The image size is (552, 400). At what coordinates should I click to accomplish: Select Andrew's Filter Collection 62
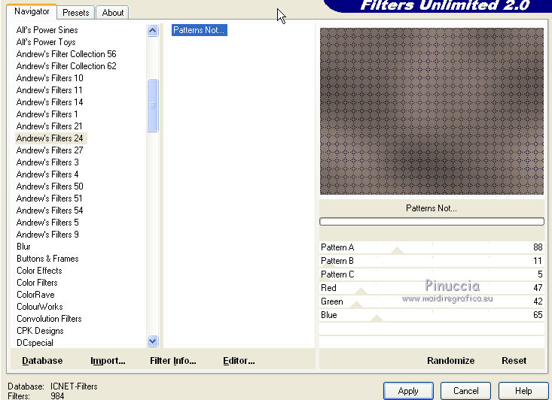point(66,66)
